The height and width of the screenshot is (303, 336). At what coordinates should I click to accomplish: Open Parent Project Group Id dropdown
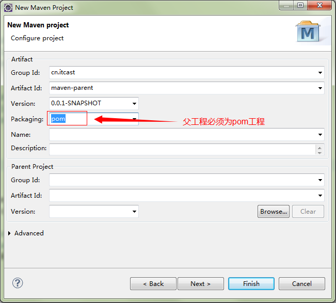pos(321,181)
